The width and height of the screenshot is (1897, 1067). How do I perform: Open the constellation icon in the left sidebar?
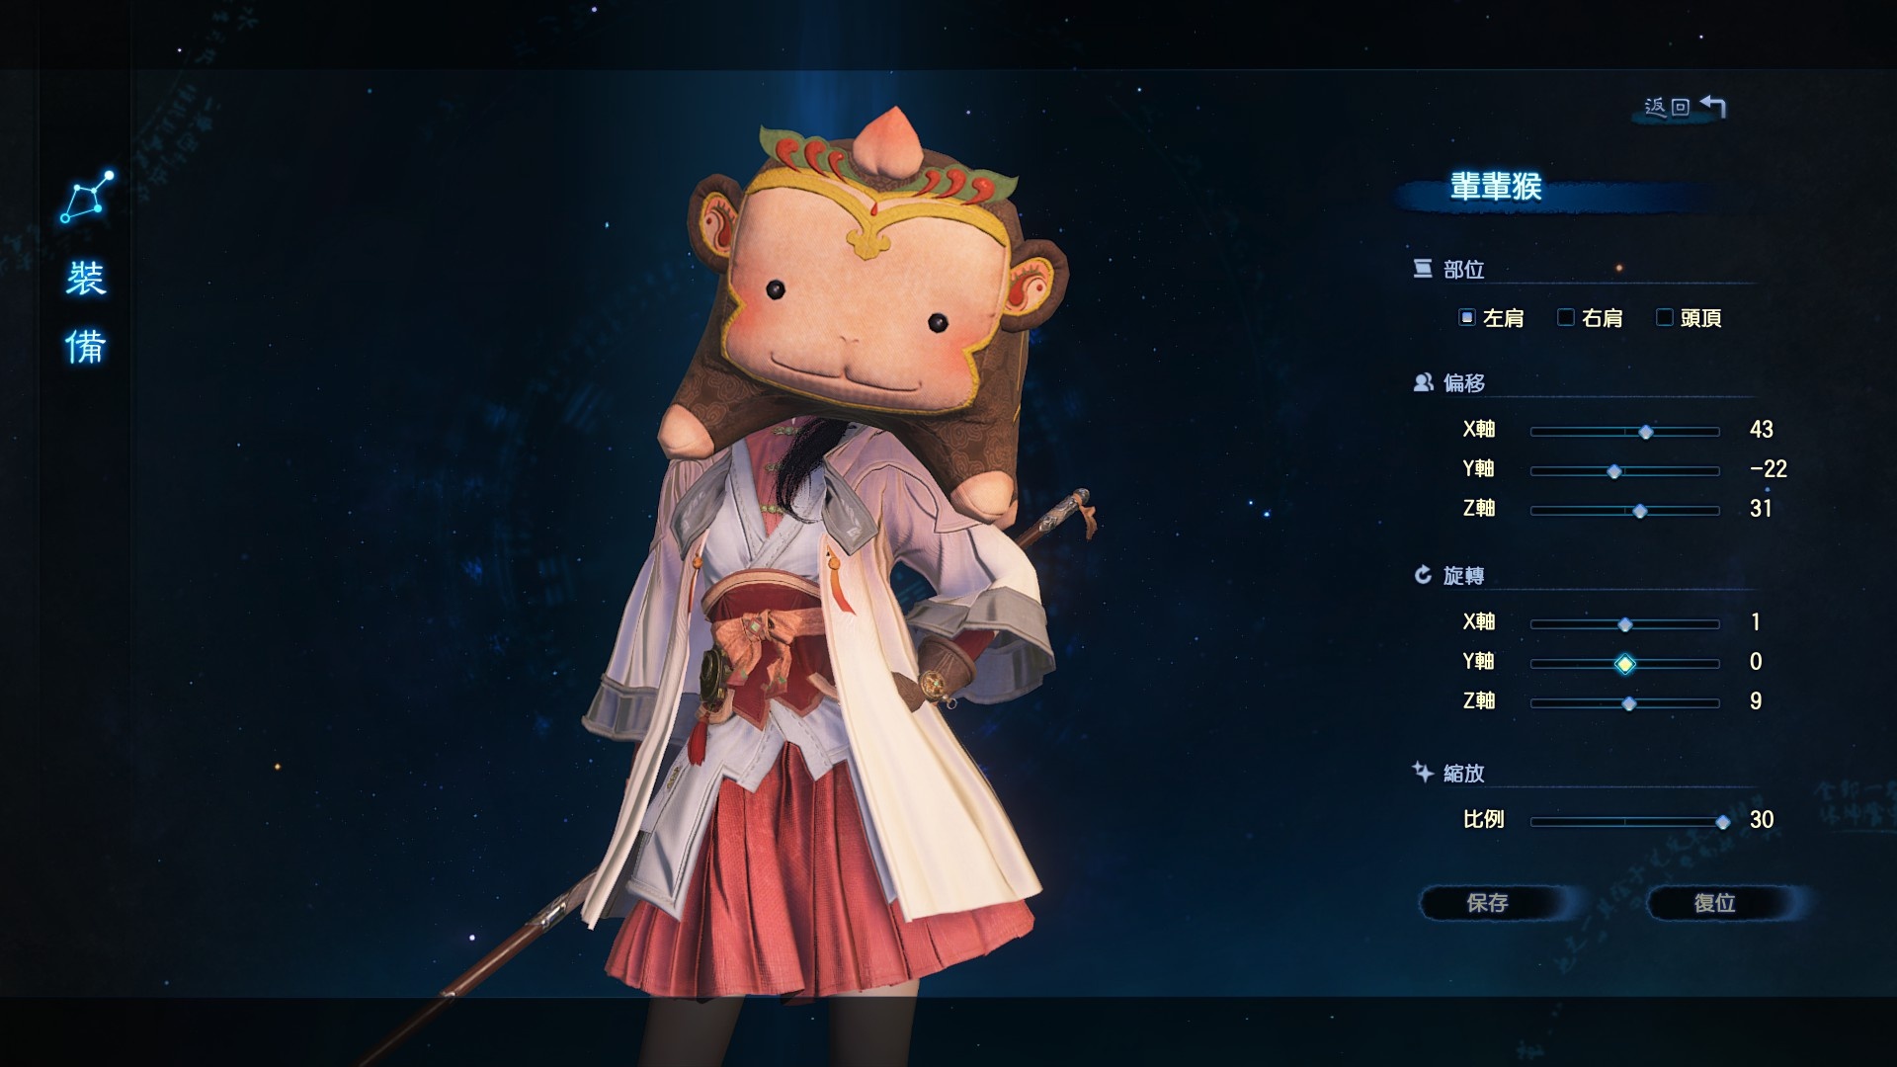point(87,197)
